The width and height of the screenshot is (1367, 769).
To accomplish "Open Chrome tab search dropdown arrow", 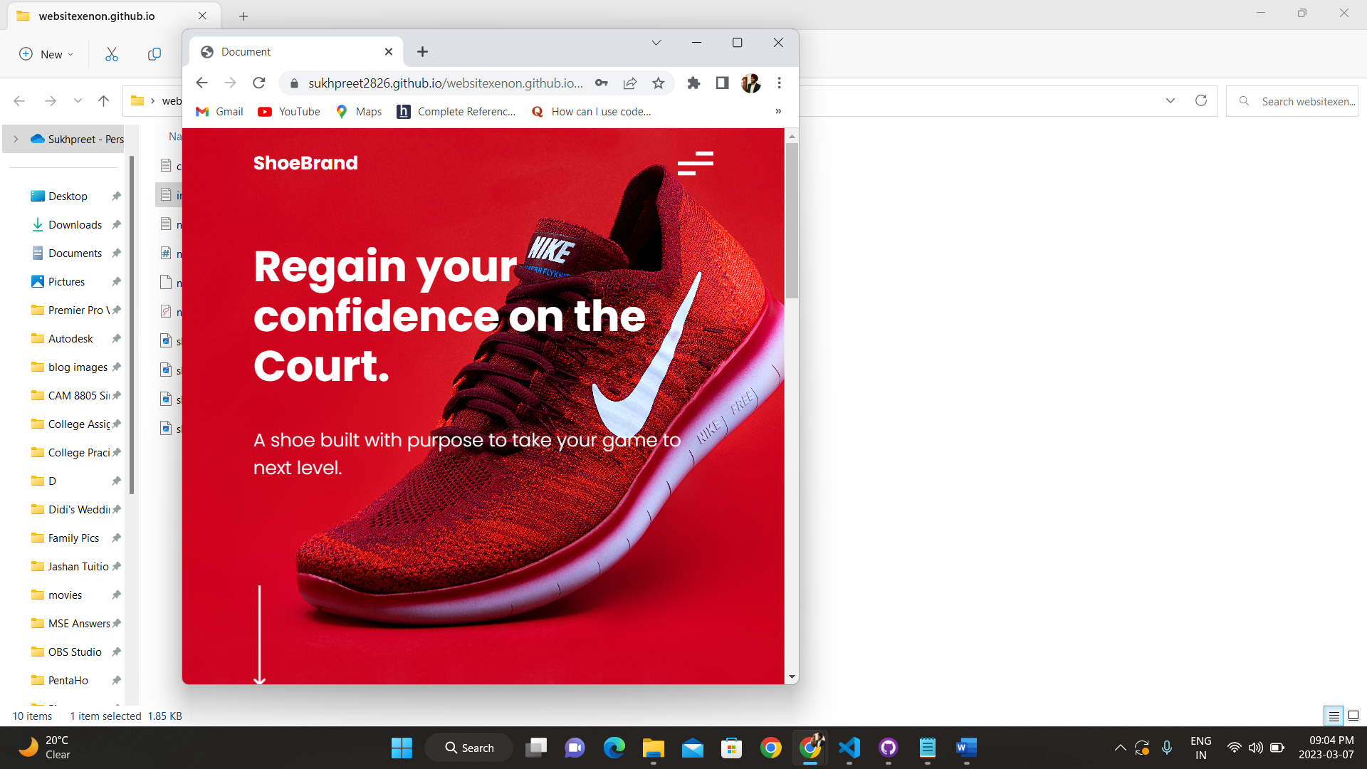I will (x=656, y=43).
